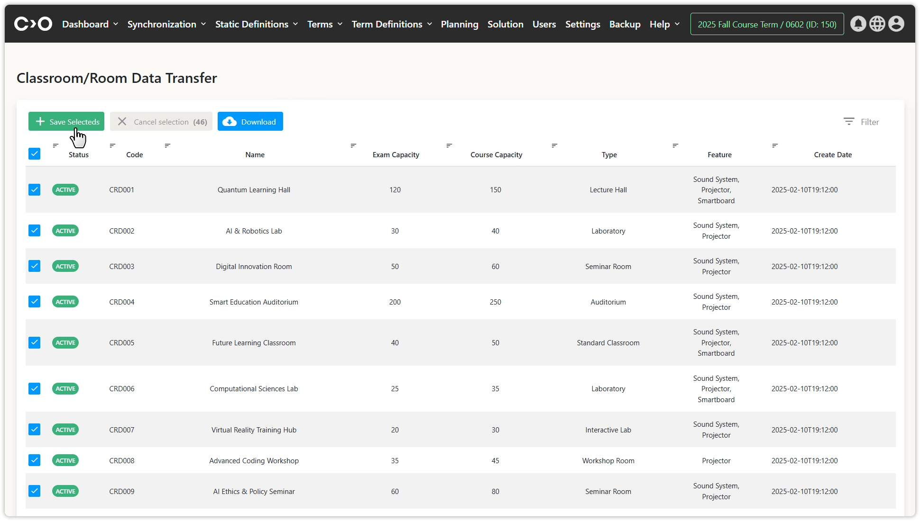The width and height of the screenshot is (920, 521).
Task: Deselect the CRD005 Future Learning Classroom checkbox
Action: tap(34, 342)
